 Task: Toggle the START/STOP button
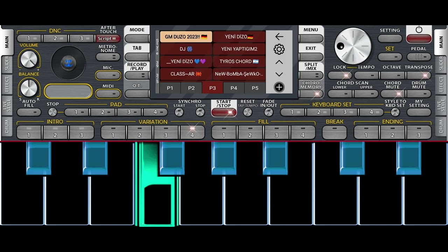(224, 112)
